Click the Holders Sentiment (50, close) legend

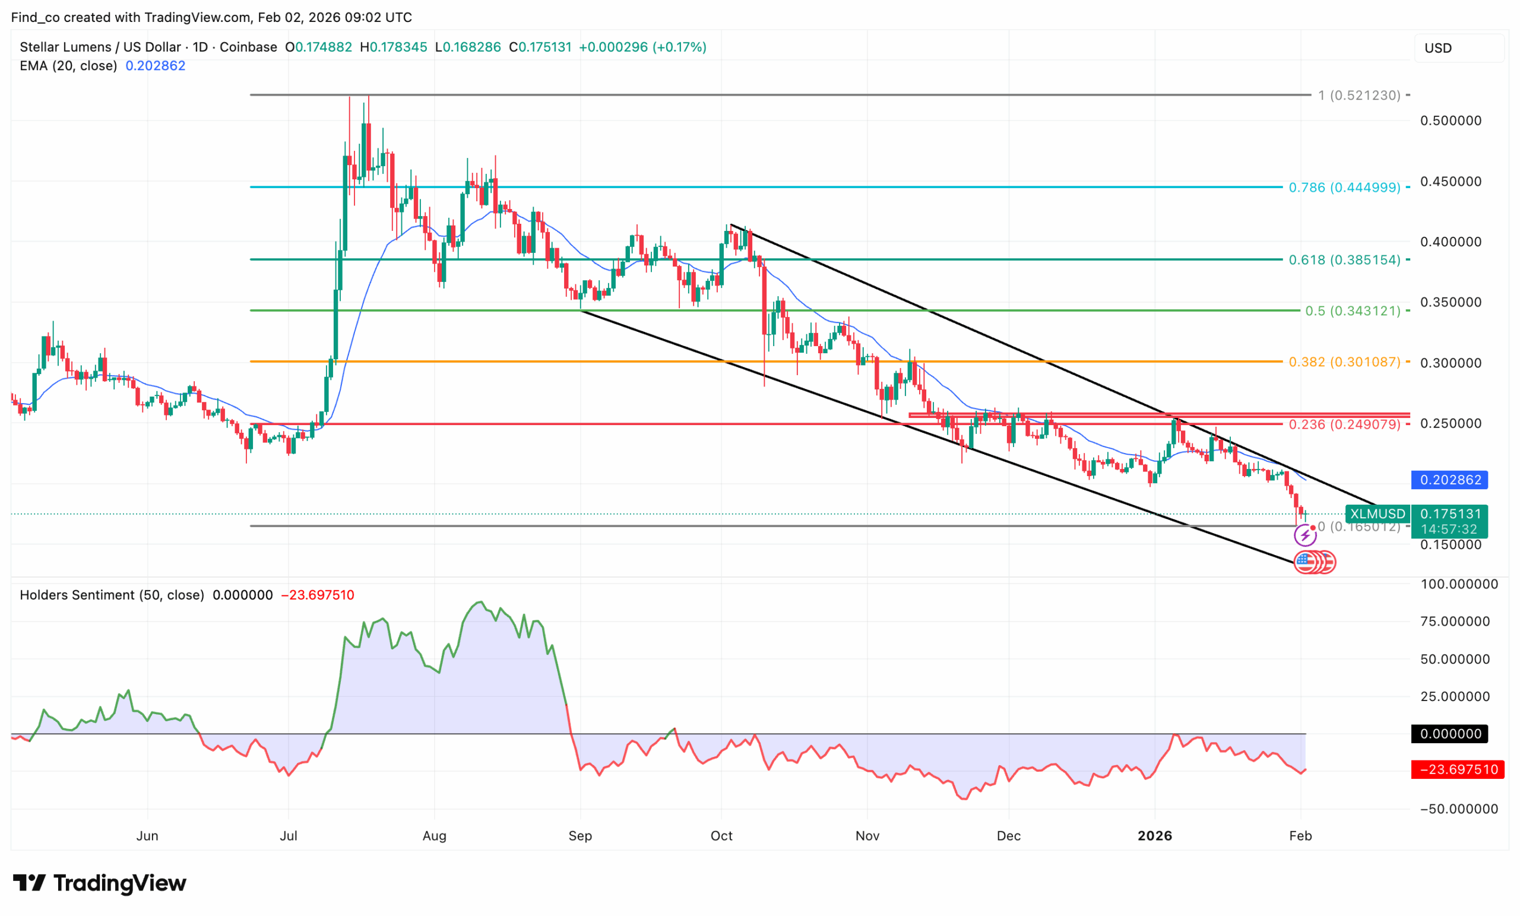click(x=111, y=595)
